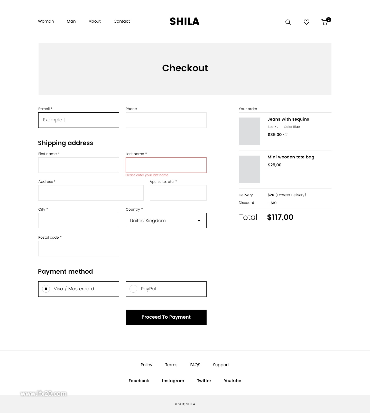Viewport: 370px width, 413px height.
Task: Visit the Instagram footer link
Action: [x=173, y=381]
